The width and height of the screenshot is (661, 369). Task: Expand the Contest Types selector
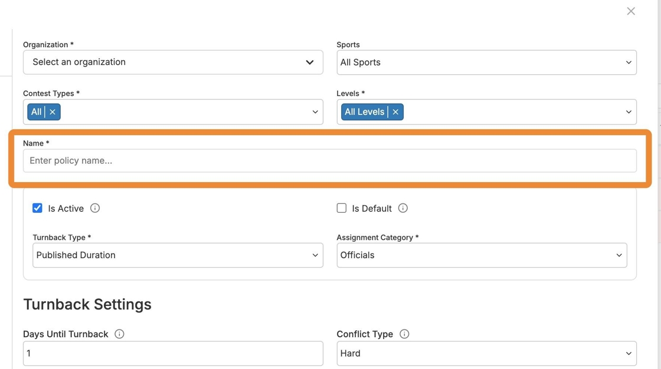(315, 112)
